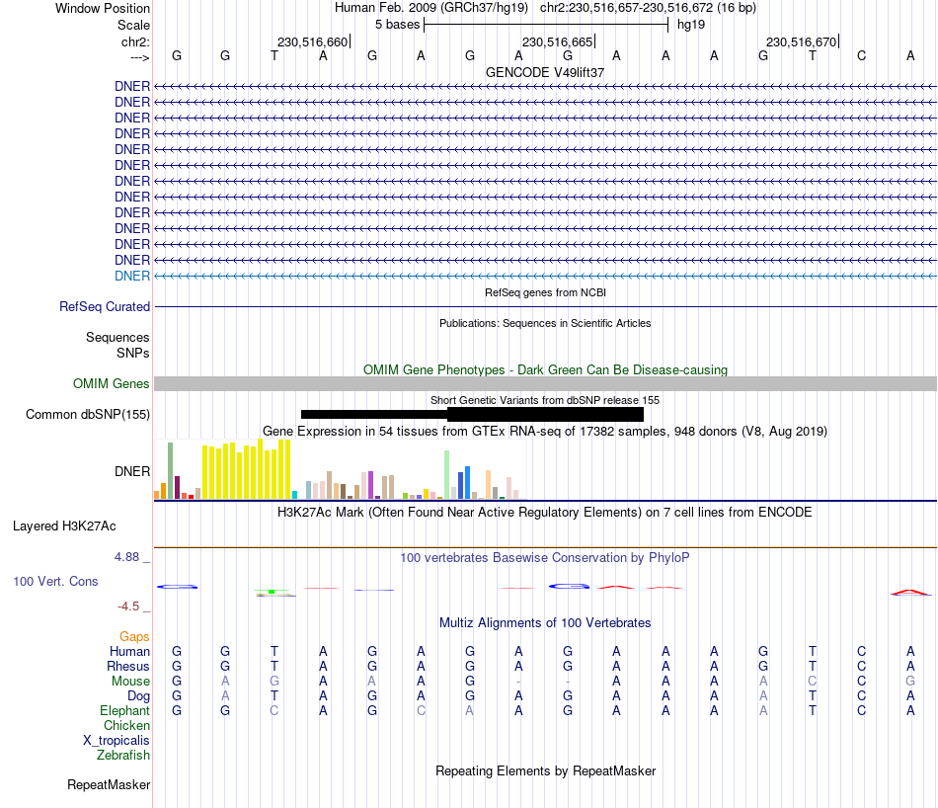
Task: Select the Zebrafish alignment row label
Action: [x=123, y=756]
